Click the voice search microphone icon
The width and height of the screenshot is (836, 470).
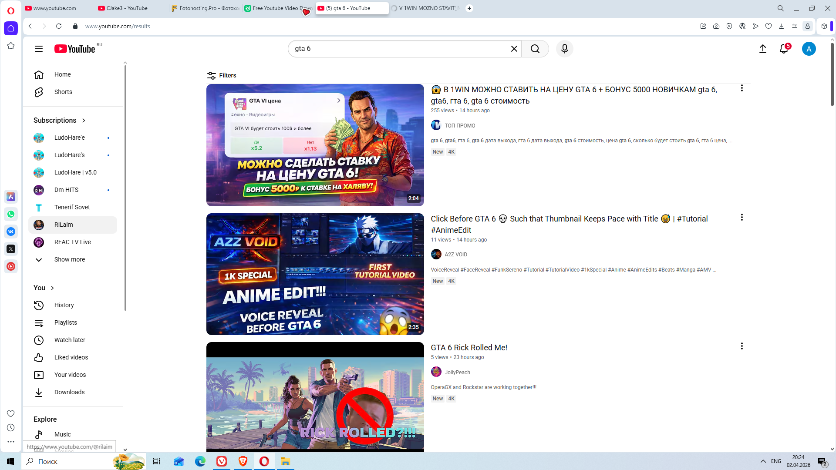(x=565, y=49)
